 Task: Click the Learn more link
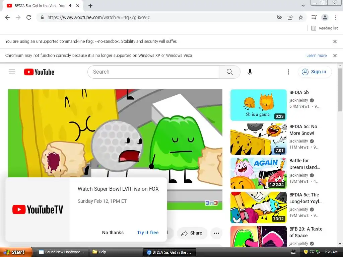316,56
